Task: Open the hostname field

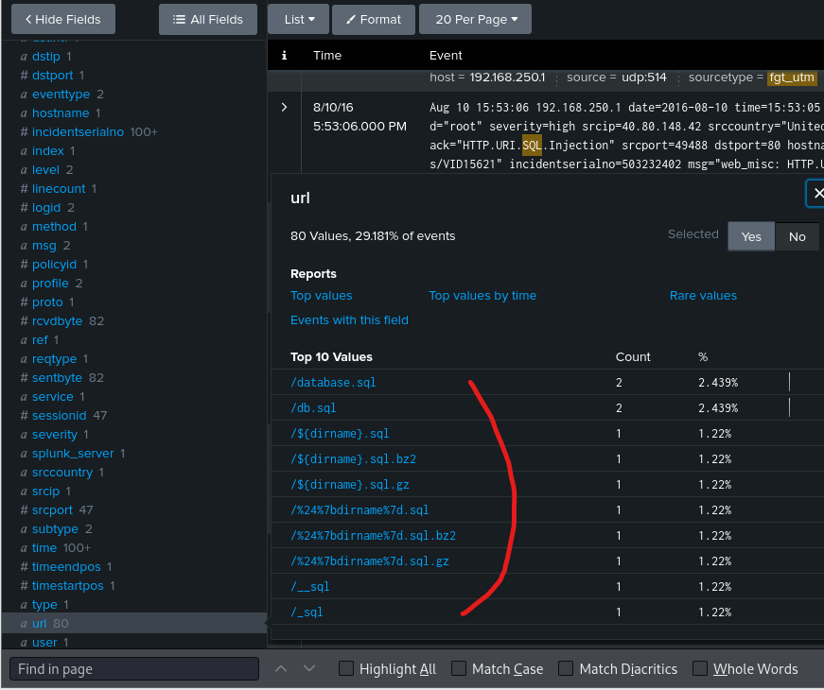Action: pyautogui.click(x=61, y=112)
